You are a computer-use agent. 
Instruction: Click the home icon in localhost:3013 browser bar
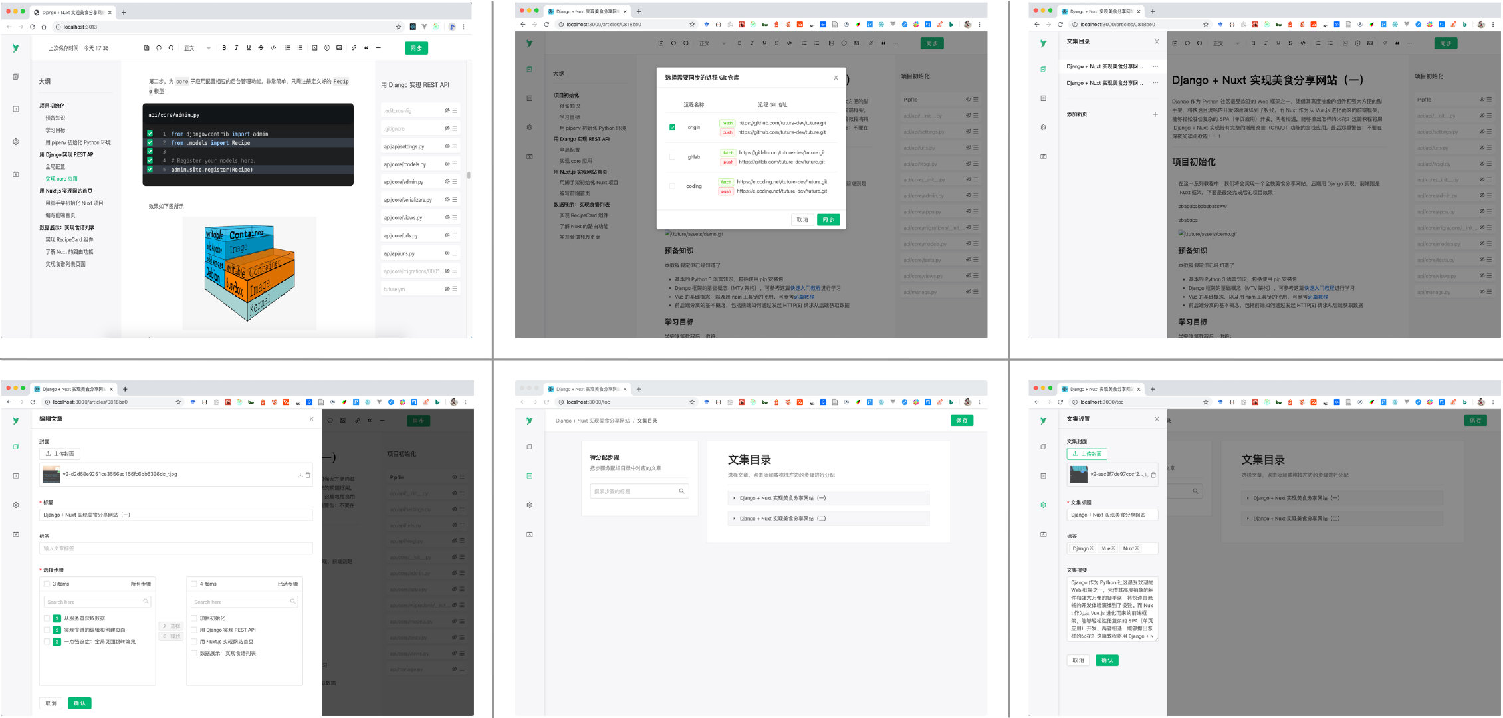coord(44,27)
